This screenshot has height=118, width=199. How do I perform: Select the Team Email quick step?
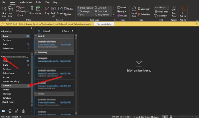[101, 11]
